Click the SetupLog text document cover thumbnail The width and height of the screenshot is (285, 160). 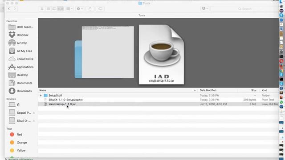[x=108, y=52]
